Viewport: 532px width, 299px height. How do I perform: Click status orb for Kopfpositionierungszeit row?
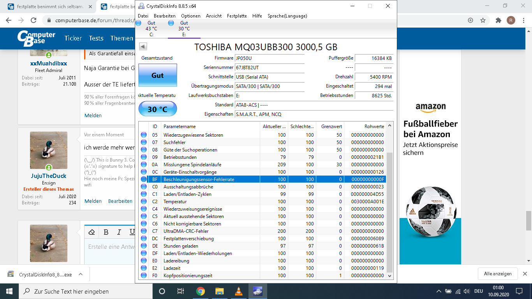pyautogui.click(x=144, y=276)
